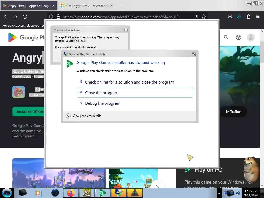Open Google Play search
The image size is (264, 198).
coord(226,37)
